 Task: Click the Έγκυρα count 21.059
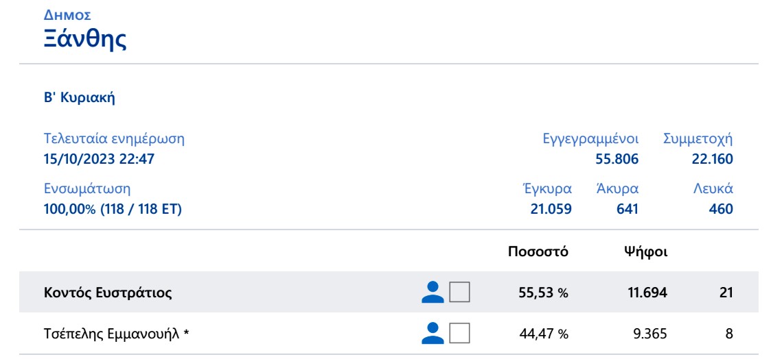551,209
